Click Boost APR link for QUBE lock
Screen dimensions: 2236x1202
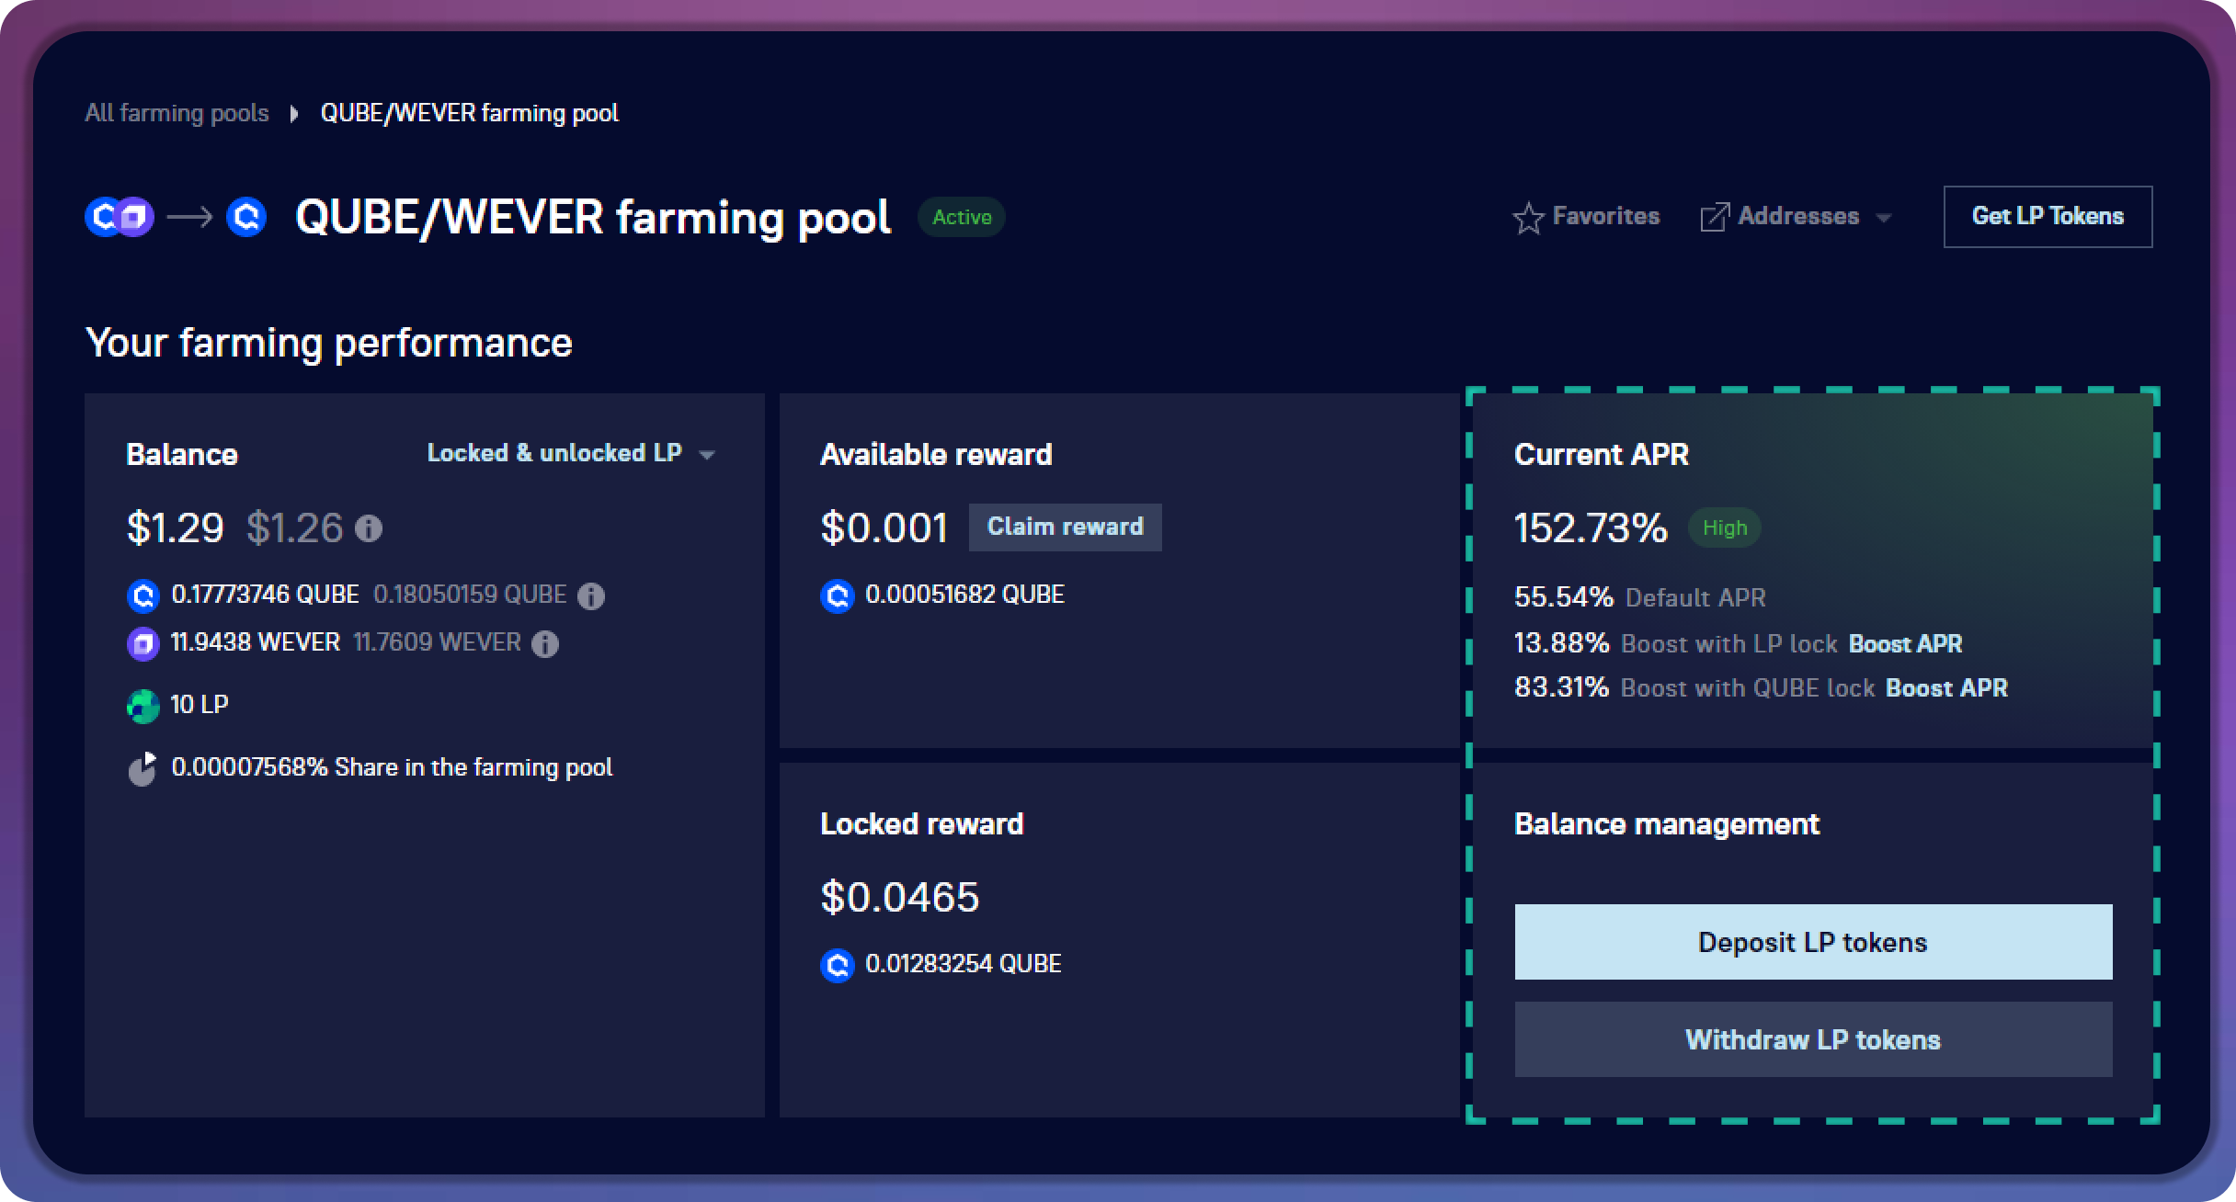1946,688
